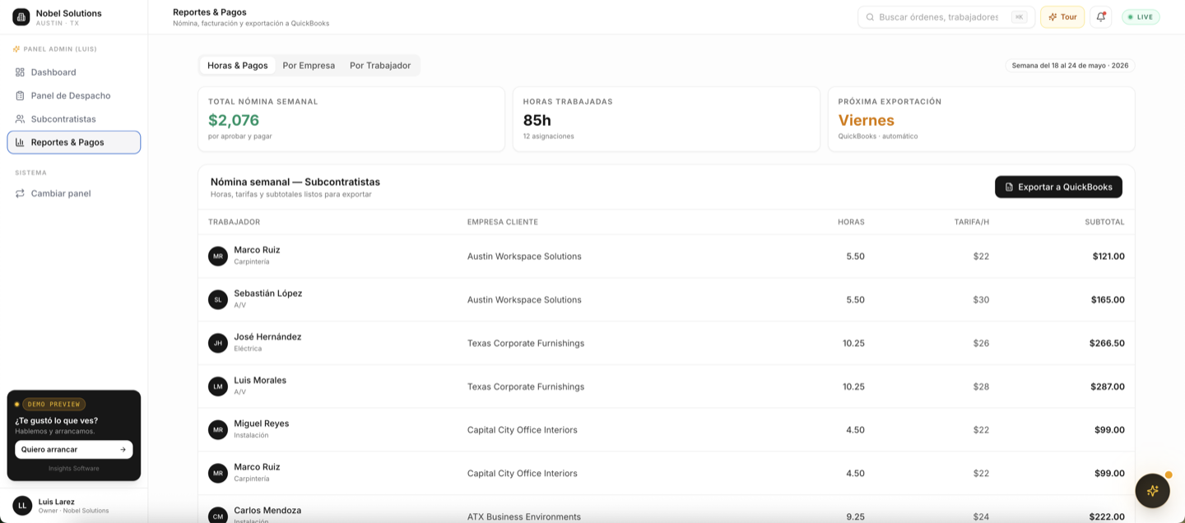Click the Panel de Despacho clipboard icon
The width and height of the screenshot is (1185, 523).
[20, 95]
